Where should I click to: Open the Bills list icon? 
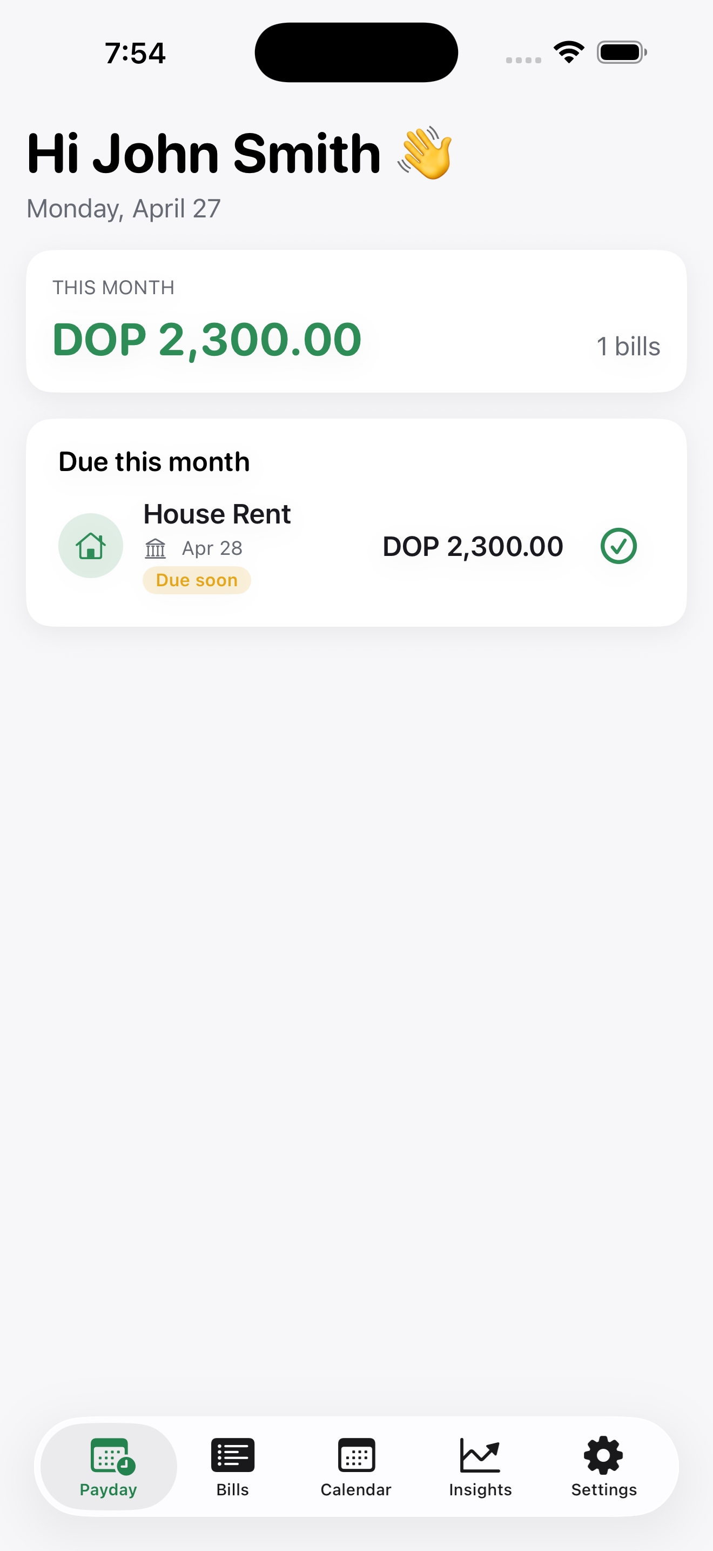point(233,1456)
